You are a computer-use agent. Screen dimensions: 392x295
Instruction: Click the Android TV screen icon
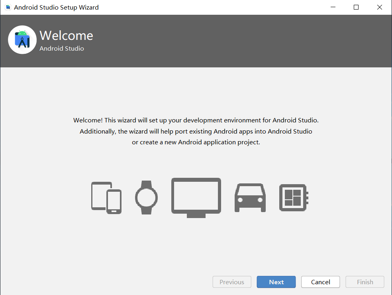pos(196,198)
